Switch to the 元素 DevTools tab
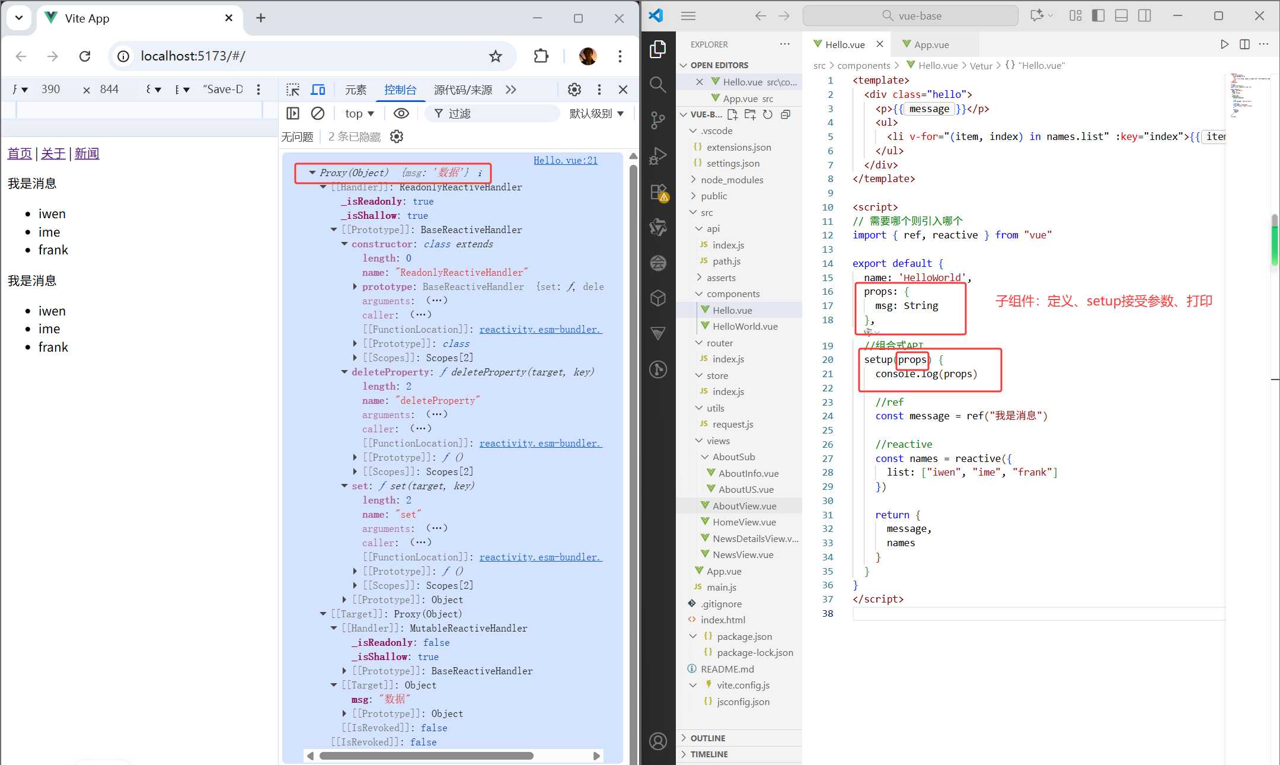1280x765 pixels. pos(356,90)
